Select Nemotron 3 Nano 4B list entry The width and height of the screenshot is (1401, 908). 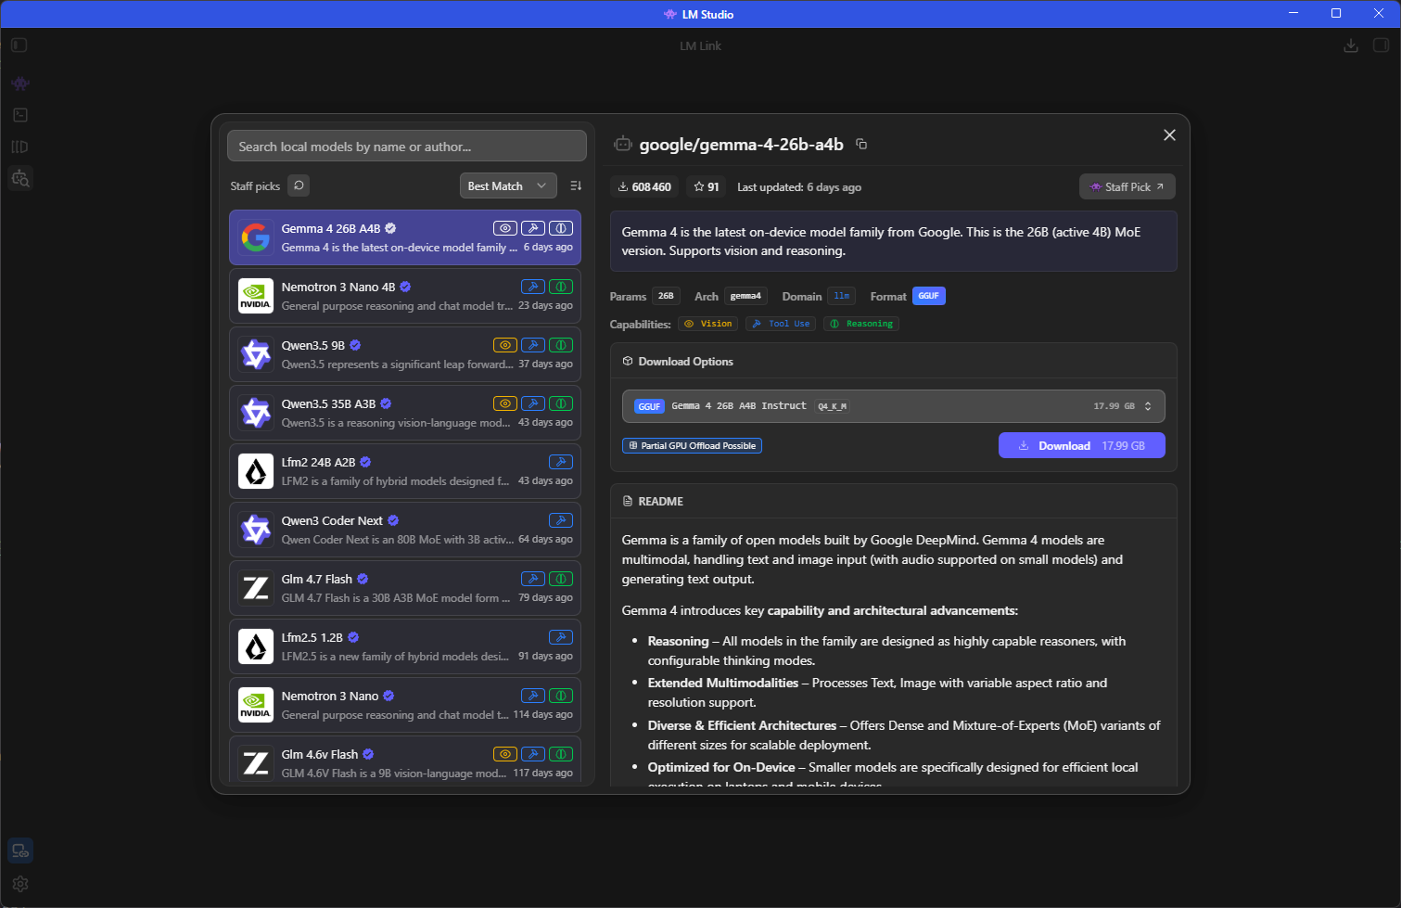point(405,296)
